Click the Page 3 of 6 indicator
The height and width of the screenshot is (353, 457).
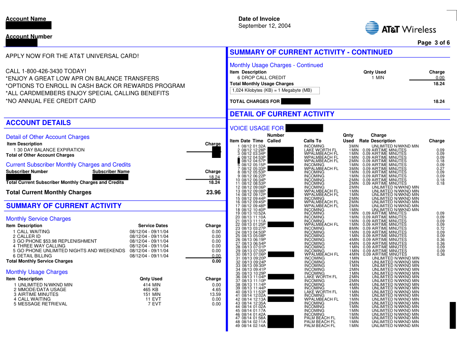pyautogui.click(x=433, y=42)
